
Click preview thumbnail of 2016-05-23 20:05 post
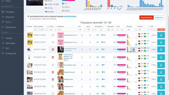pyautogui.click(x=30, y=79)
